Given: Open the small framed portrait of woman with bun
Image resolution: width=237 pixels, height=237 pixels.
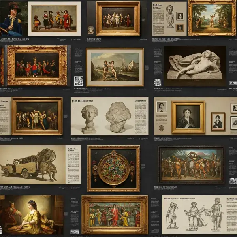Looking at the screenshot, I should pos(218,121).
